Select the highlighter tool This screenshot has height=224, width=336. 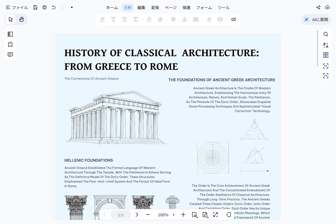coord(102,19)
